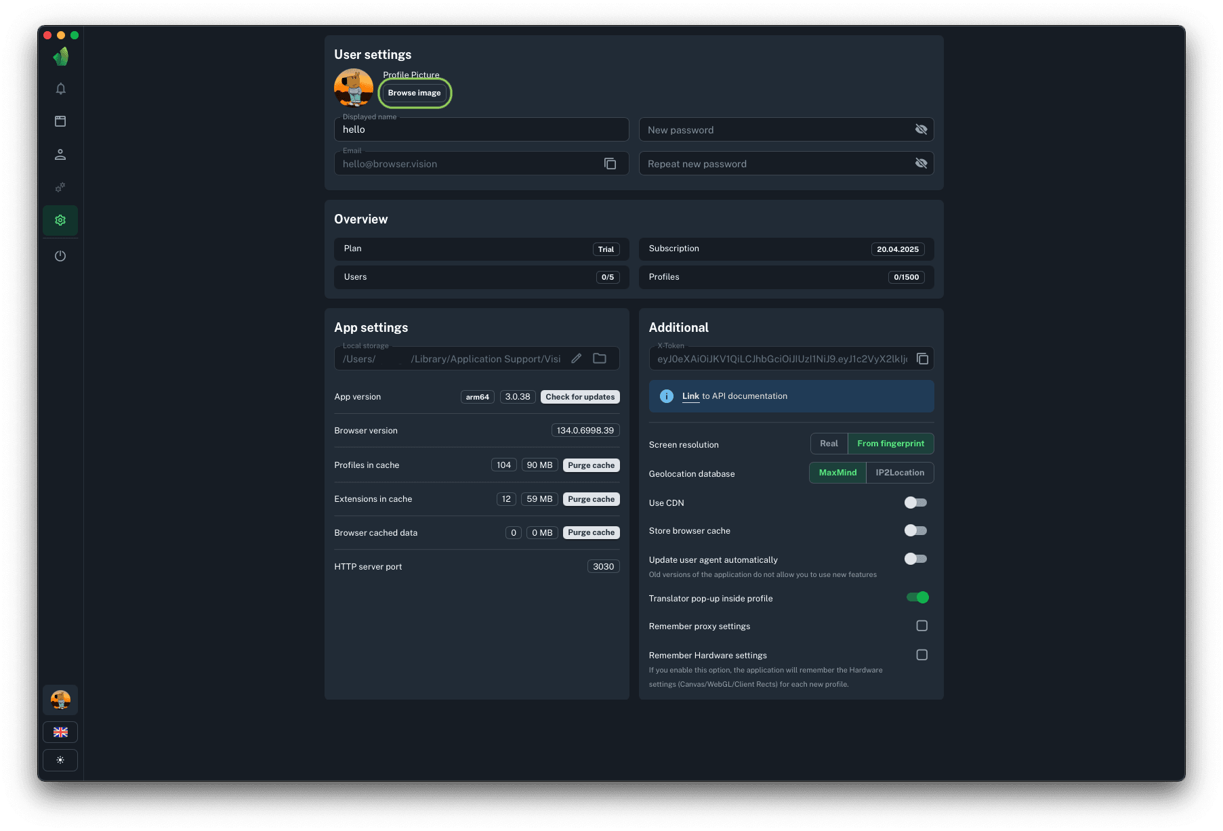Open the Link to API documentation

coord(690,396)
